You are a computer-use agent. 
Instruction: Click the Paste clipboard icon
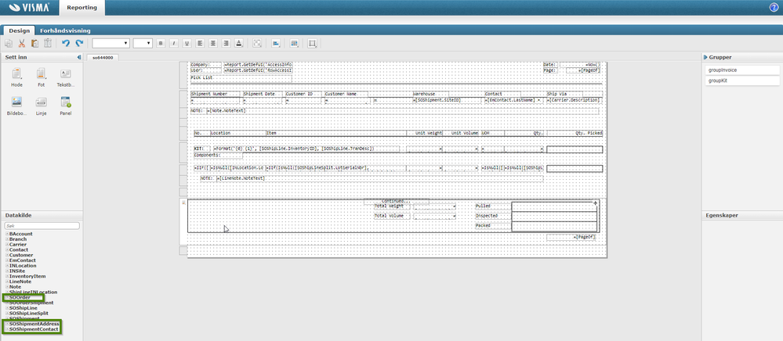(x=35, y=43)
